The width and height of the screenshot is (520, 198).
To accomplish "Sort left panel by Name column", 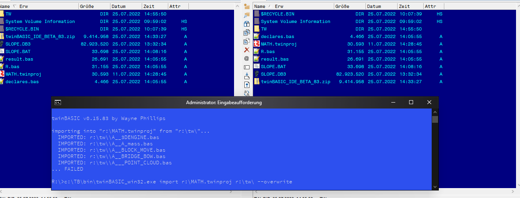I will point(5,6).
